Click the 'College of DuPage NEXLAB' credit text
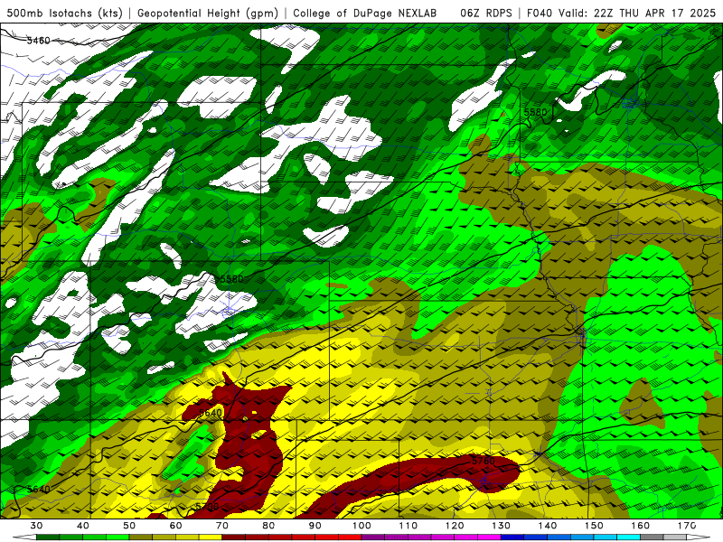The width and height of the screenshot is (723, 542). point(365,13)
